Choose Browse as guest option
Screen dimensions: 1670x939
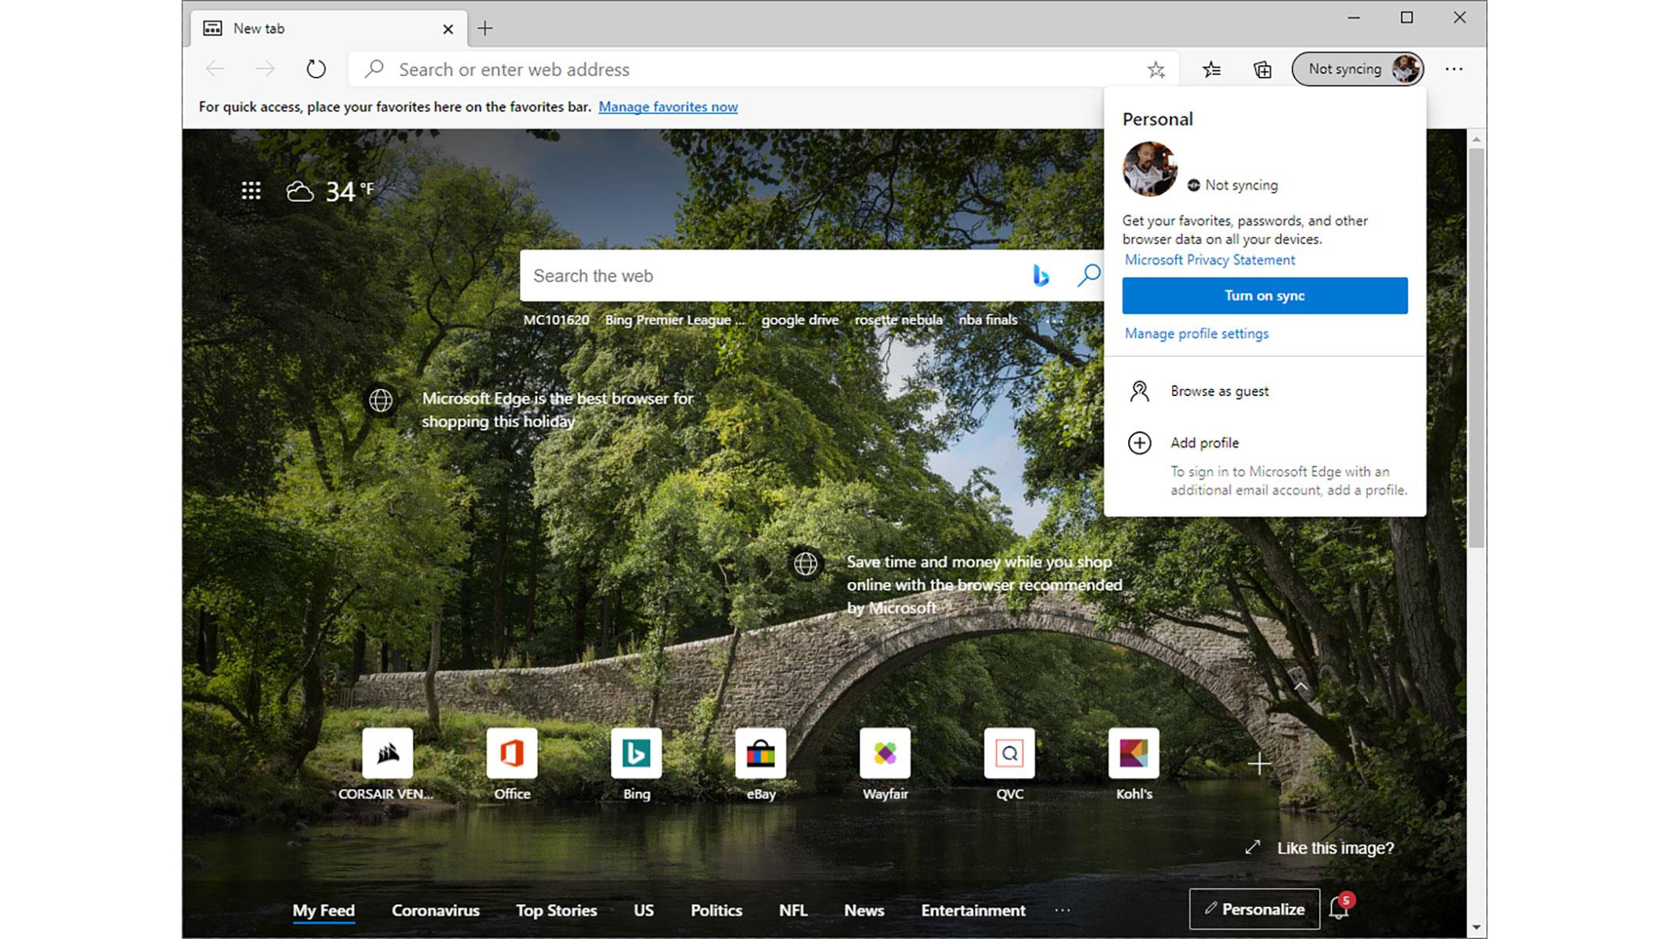point(1219,391)
